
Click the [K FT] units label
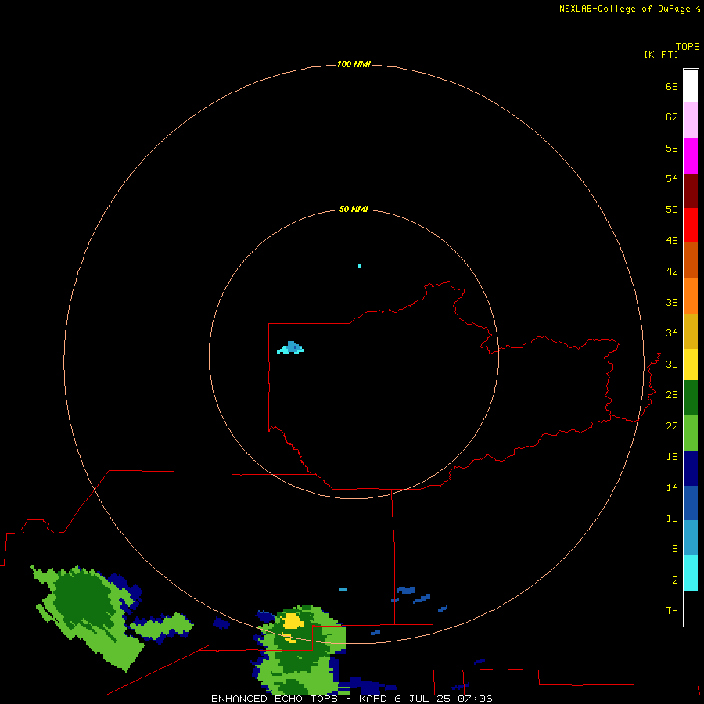(x=661, y=55)
